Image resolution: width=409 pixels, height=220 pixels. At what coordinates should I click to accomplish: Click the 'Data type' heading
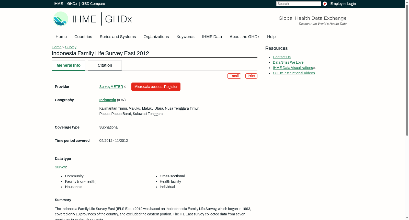point(63,159)
